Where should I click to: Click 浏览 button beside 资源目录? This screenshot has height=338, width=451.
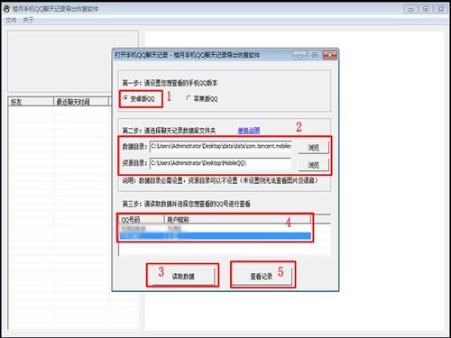[313, 165]
